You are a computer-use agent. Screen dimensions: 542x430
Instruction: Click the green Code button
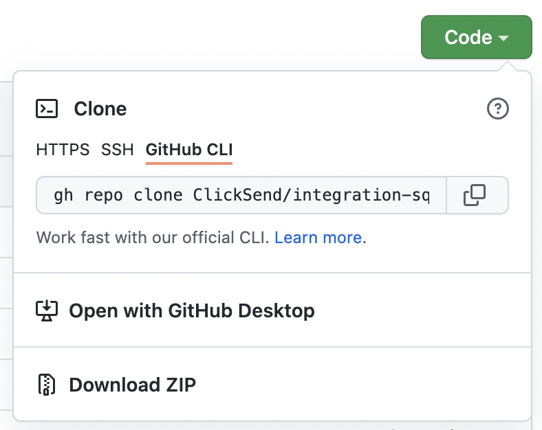tap(477, 37)
